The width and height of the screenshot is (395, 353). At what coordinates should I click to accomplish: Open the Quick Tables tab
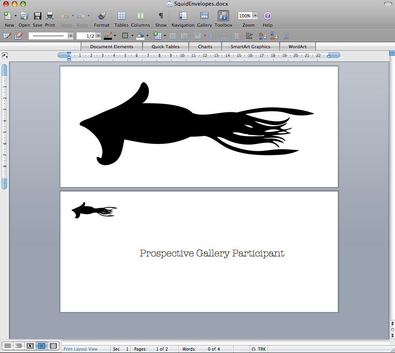click(165, 47)
